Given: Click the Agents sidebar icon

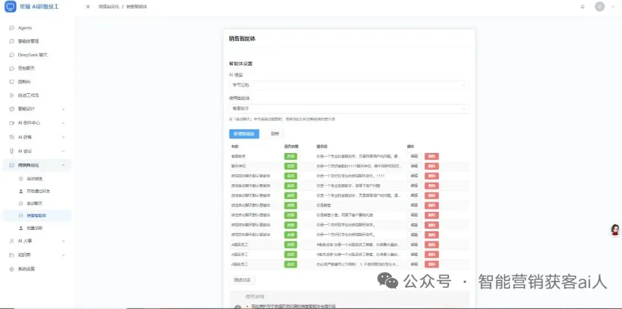Looking at the screenshot, I should (x=12, y=28).
